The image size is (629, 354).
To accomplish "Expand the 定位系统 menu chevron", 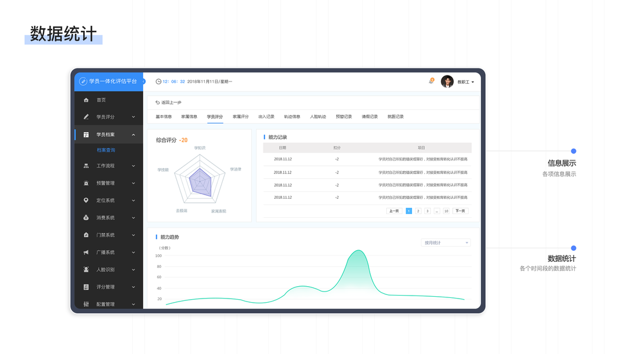I will click(133, 200).
